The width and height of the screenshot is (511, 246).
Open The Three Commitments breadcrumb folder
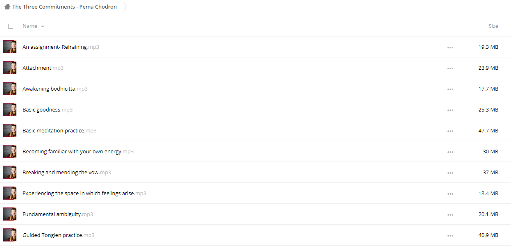point(64,7)
